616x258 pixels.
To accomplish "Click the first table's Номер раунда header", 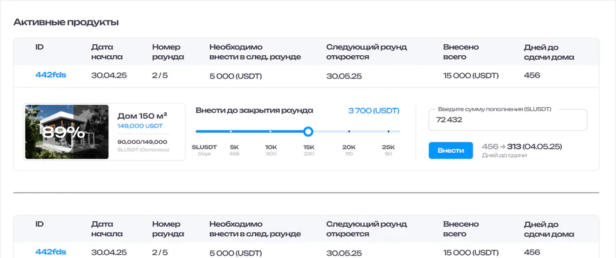I will pyautogui.click(x=168, y=52).
